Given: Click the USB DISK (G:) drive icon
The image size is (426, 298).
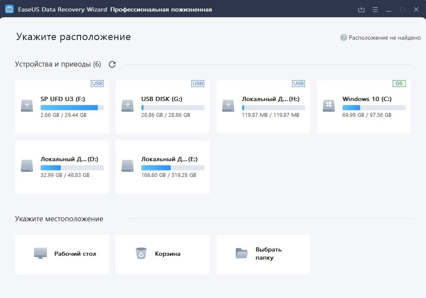Looking at the screenshot, I should pyautogui.click(x=128, y=106).
